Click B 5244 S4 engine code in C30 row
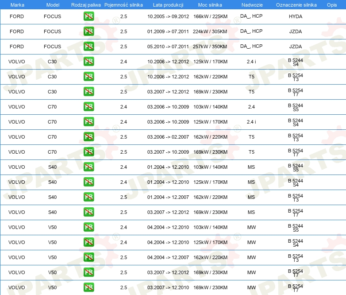This screenshot has width=346, height=295. [x=296, y=62]
